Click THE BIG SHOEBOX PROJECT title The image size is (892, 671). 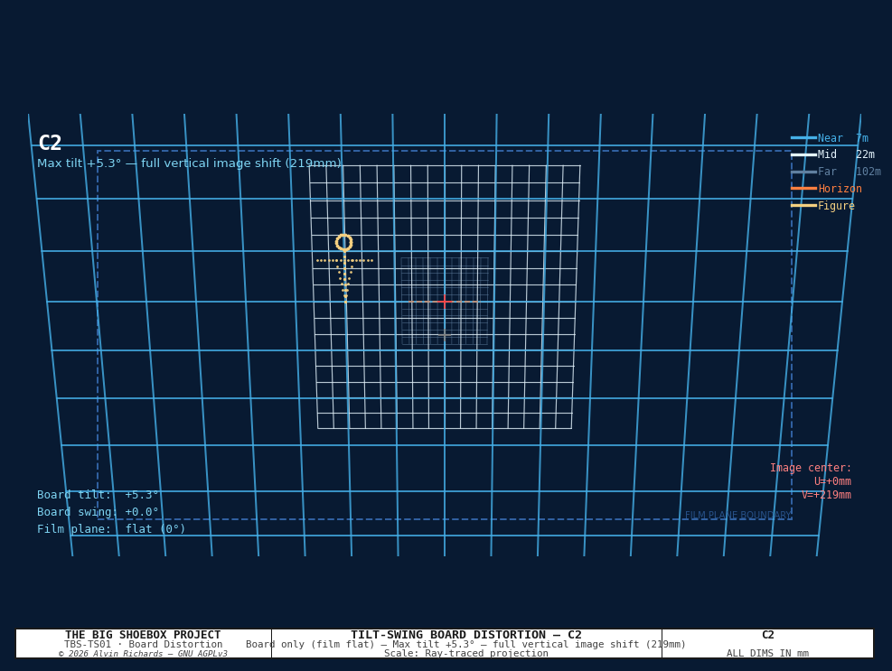[x=143, y=635]
